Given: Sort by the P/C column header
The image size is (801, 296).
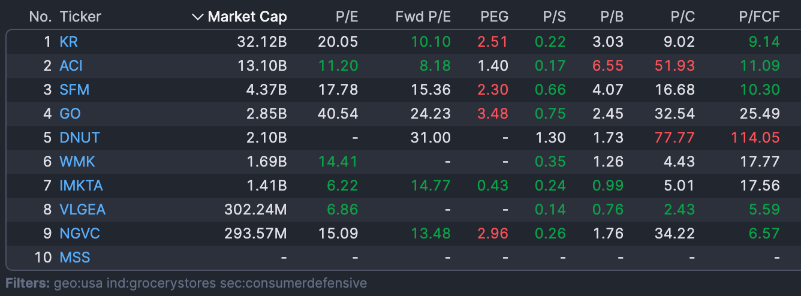Looking at the screenshot, I should [683, 17].
